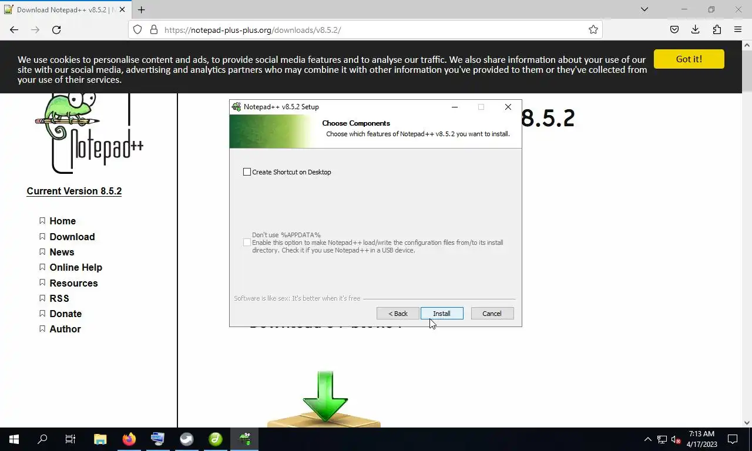Cancel the Notepad++ setup
The width and height of the screenshot is (752, 451).
[492, 314]
